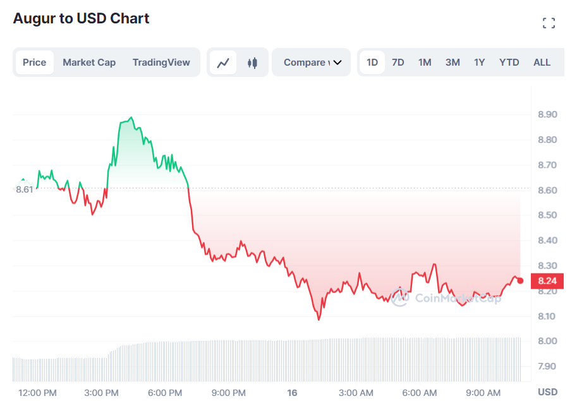Viewport: 577px width, 401px height.
Task: Open fullscreen chart view
Action: (x=549, y=22)
